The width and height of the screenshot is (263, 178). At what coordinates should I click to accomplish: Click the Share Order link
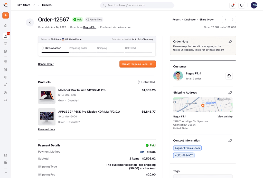[206, 19]
